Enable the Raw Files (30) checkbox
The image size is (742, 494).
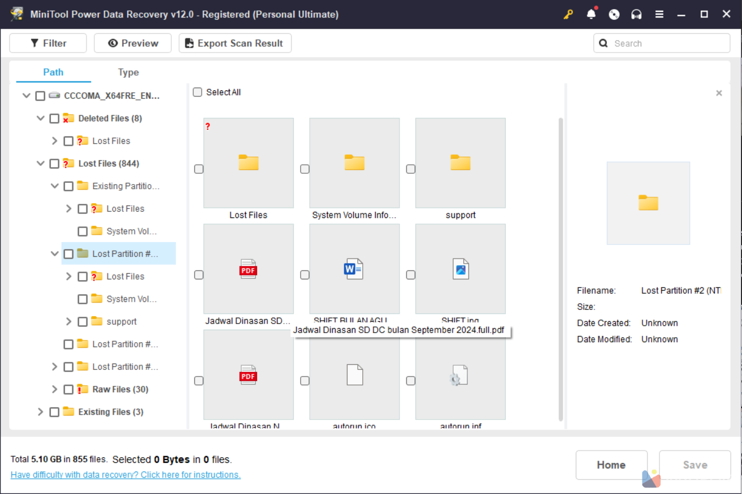tap(68, 390)
